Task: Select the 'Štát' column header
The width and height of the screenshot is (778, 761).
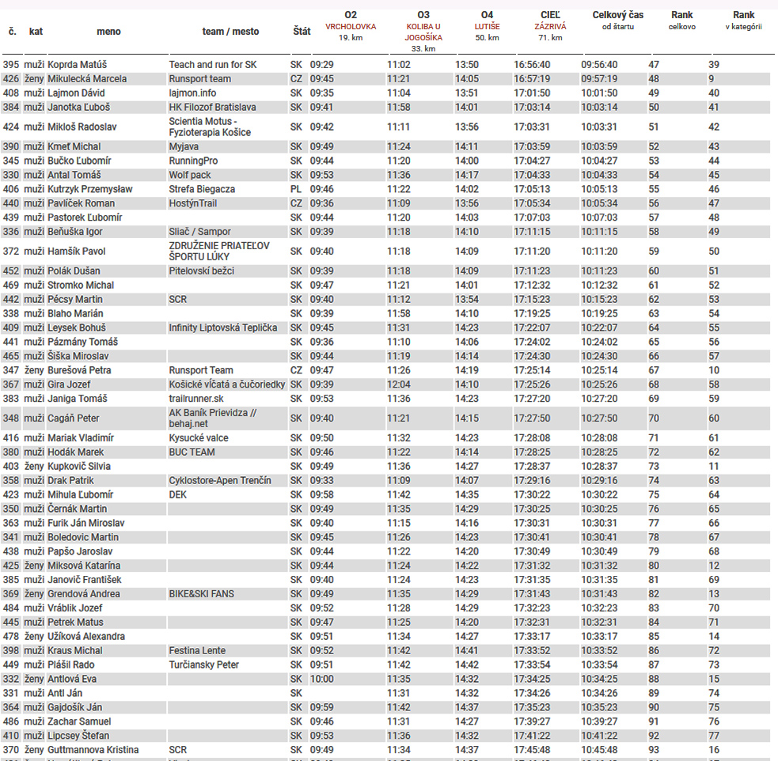Action: click(x=302, y=32)
